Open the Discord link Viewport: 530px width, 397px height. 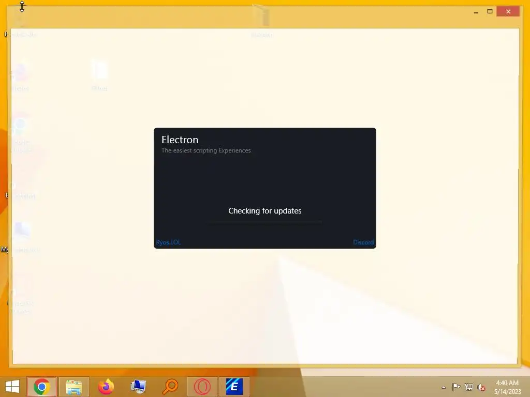[x=363, y=242]
